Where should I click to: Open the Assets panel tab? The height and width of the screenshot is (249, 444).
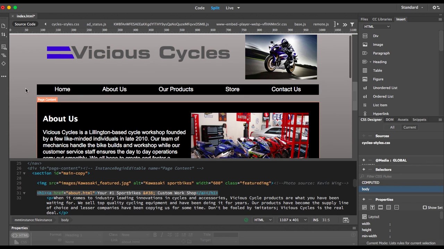pos(403,120)
